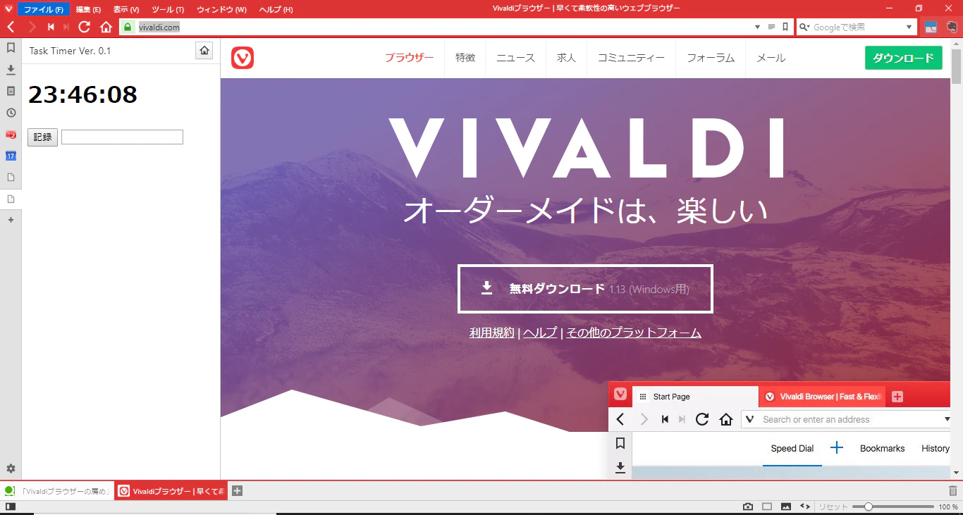Open the search engine selector magnifier dropdown
The image size is (963, 515).
click(804, 27)
